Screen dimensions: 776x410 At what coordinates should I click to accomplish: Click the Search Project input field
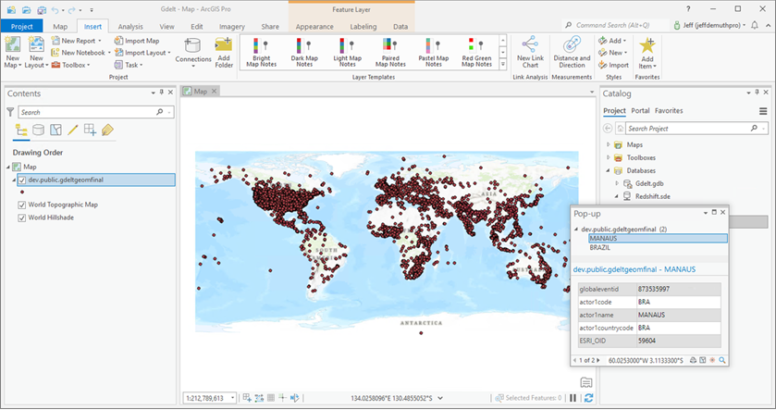684,129
